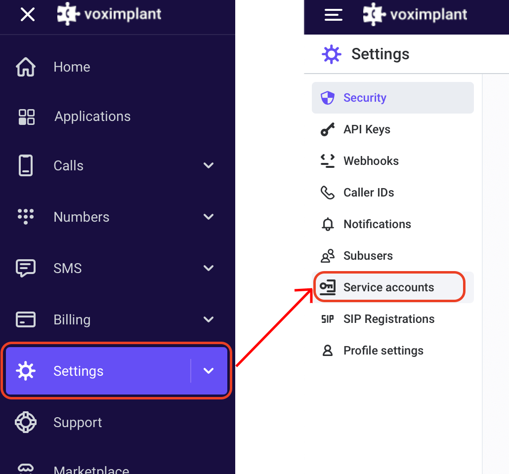Click the Service accounts key icon
Viewport: 509px width, 474px height.
tap(327, 287)
